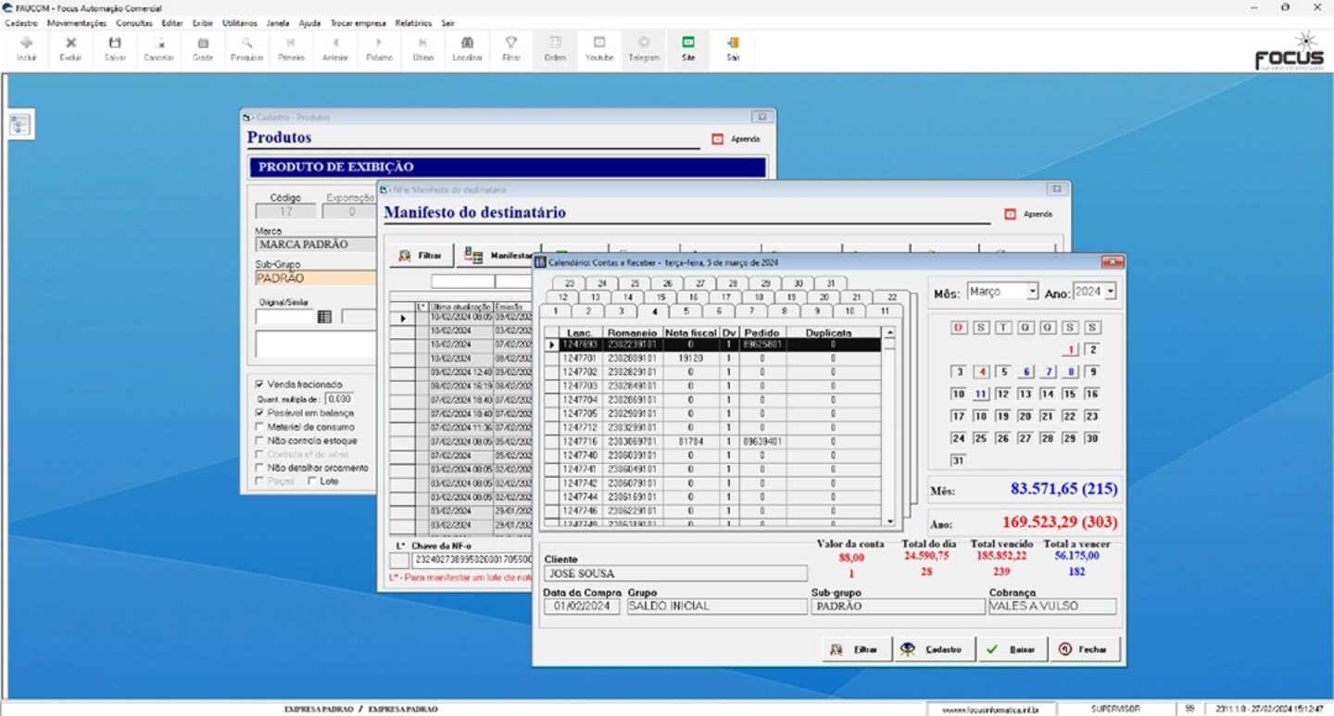Image resolution: width=1334 pixels, height=716 pixels.
Task: Click the Sair exit door icon
Action: (733, 43)
